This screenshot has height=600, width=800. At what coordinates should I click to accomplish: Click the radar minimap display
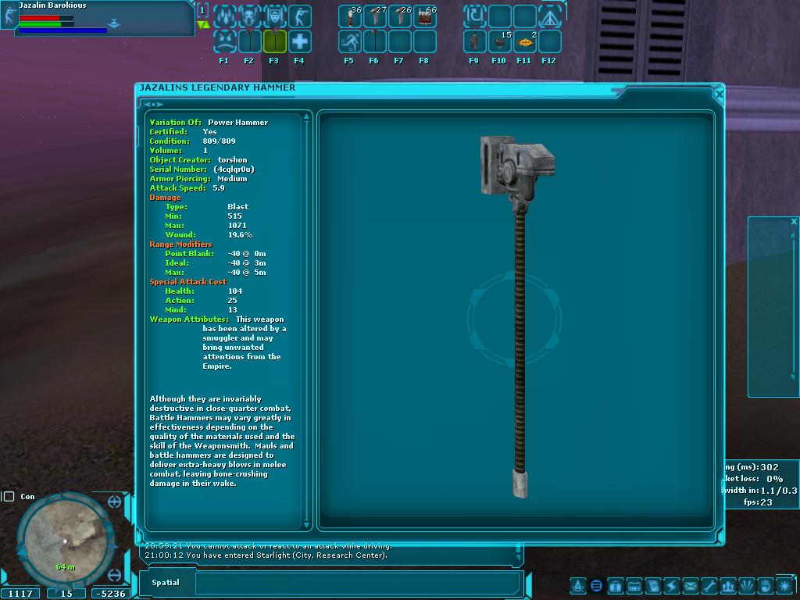pos(66,540)
